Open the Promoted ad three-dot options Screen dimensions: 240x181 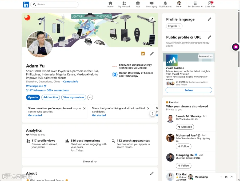pos(211,56)
